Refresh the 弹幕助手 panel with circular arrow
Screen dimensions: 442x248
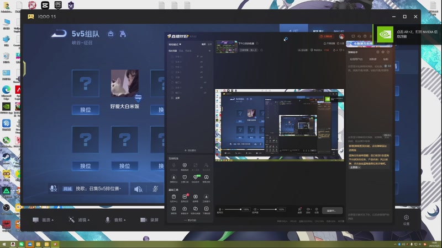(x=388, y=52)
